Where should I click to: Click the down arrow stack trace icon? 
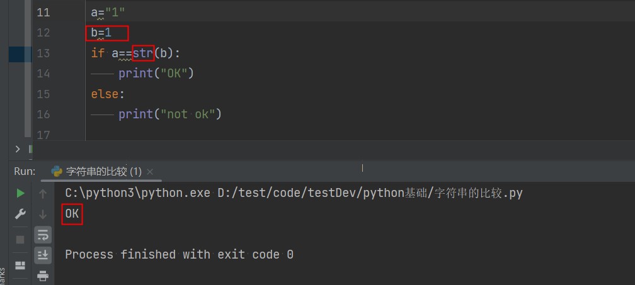point(43,214)
